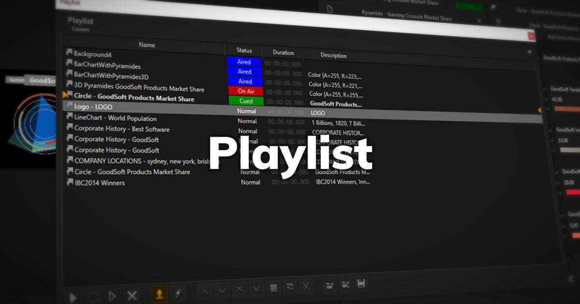The height and width of the screenshot is (304, 580).
Task: Click the solid Play button in bottom toolbar
Action: (73, 297)
